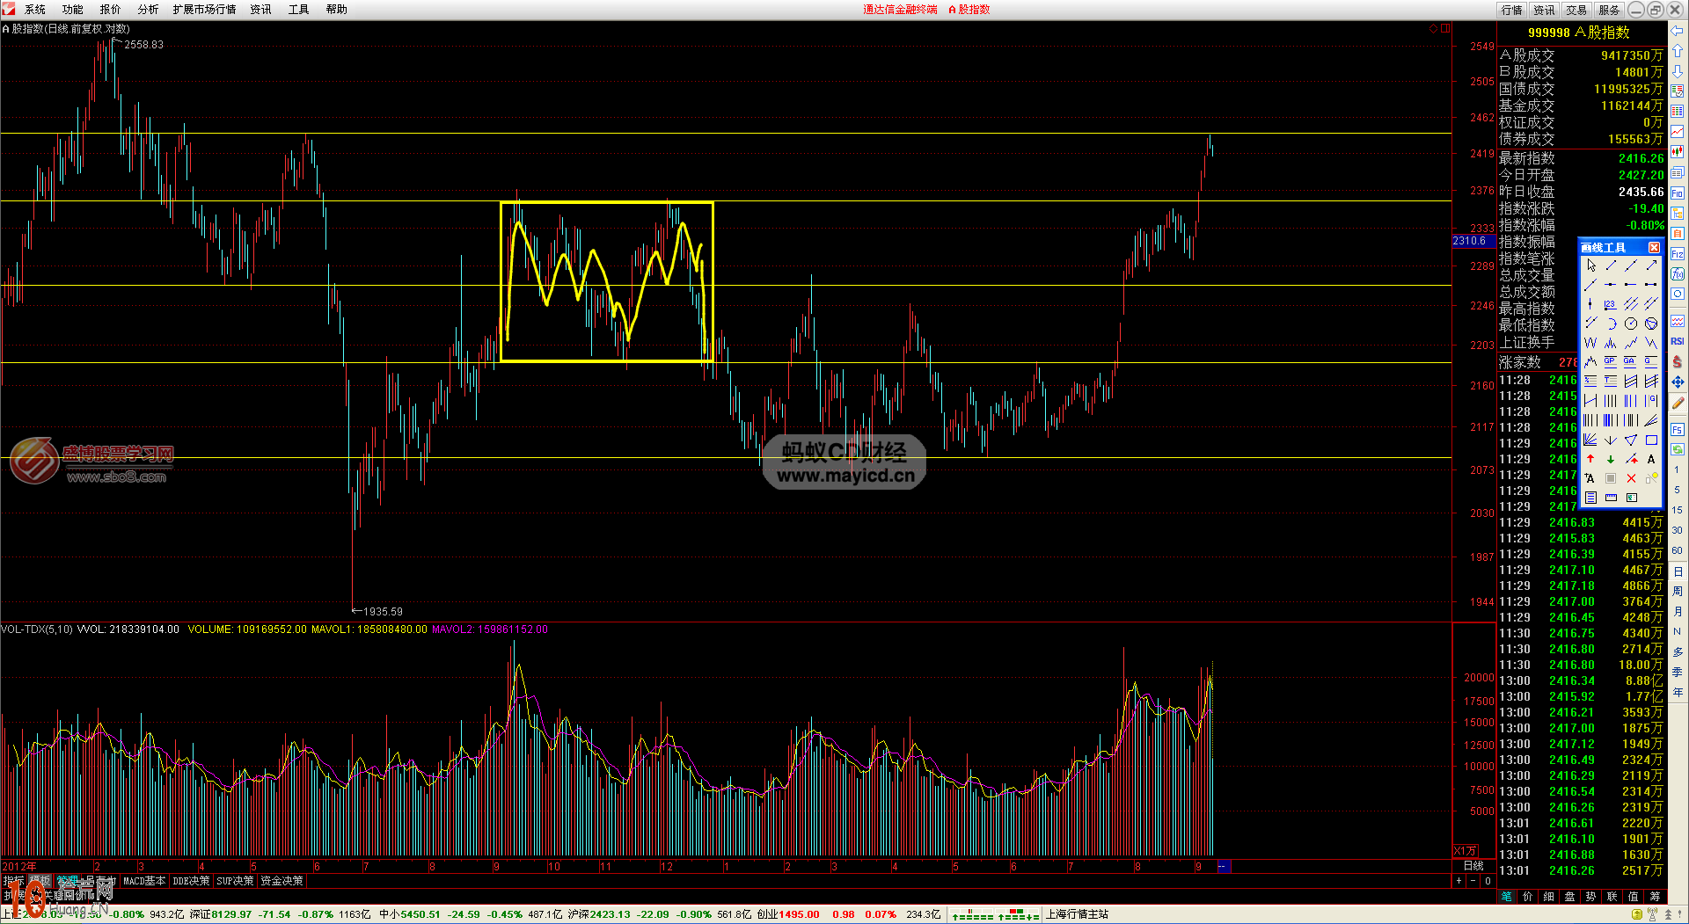Select the ruler measurement tool
The height and width of the screenshot is (924, 1689).
(x=1611, y=498)
